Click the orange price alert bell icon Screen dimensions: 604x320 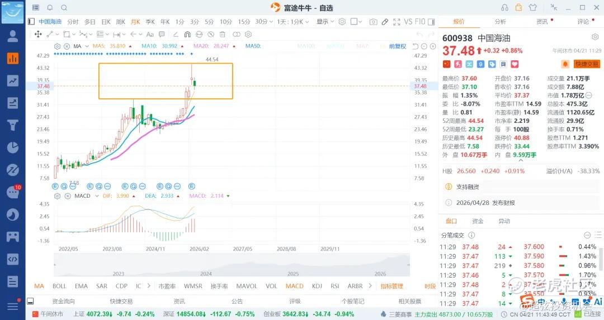click(565, 64)
